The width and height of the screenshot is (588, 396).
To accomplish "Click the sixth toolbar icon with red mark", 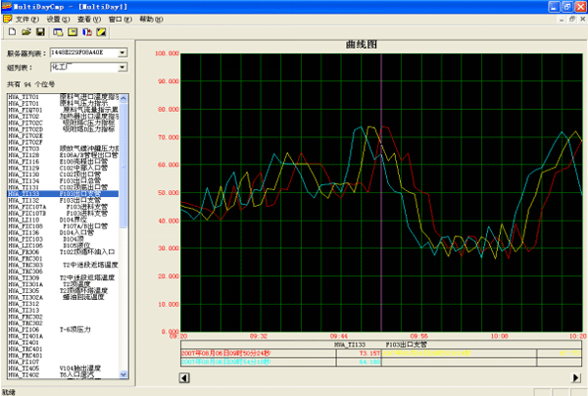I will (85, 32).
